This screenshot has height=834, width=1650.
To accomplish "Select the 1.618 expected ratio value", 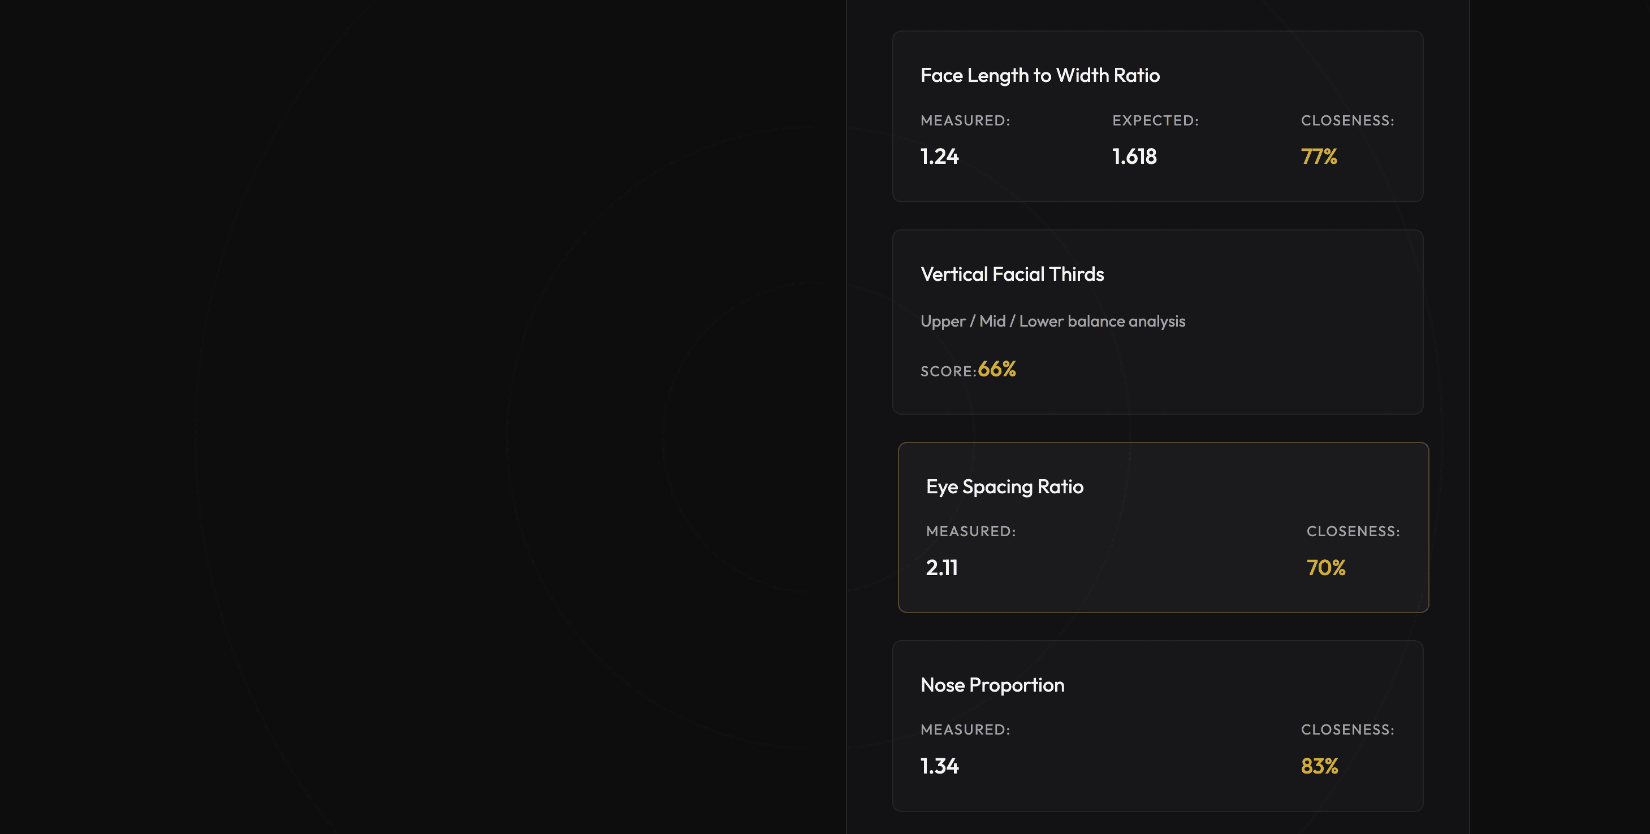I will [1134, 157].
